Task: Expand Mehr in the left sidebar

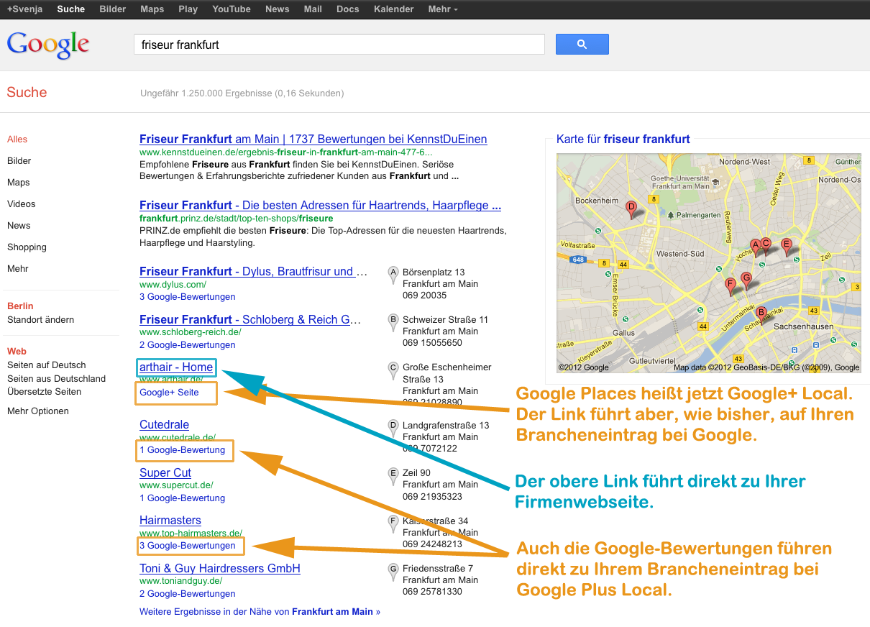Action: [19, 269]
